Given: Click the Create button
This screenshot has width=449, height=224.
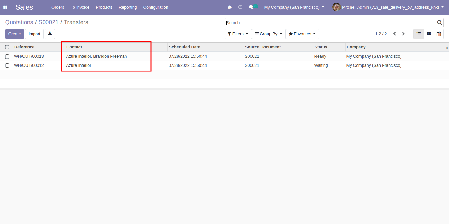Looking at the screenshot, I should tap(15, 34).
